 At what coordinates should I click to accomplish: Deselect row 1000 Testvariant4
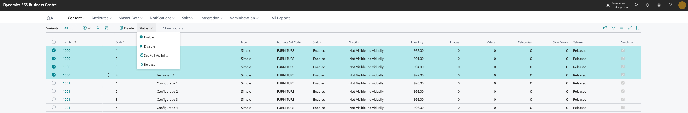click(54, 75)
